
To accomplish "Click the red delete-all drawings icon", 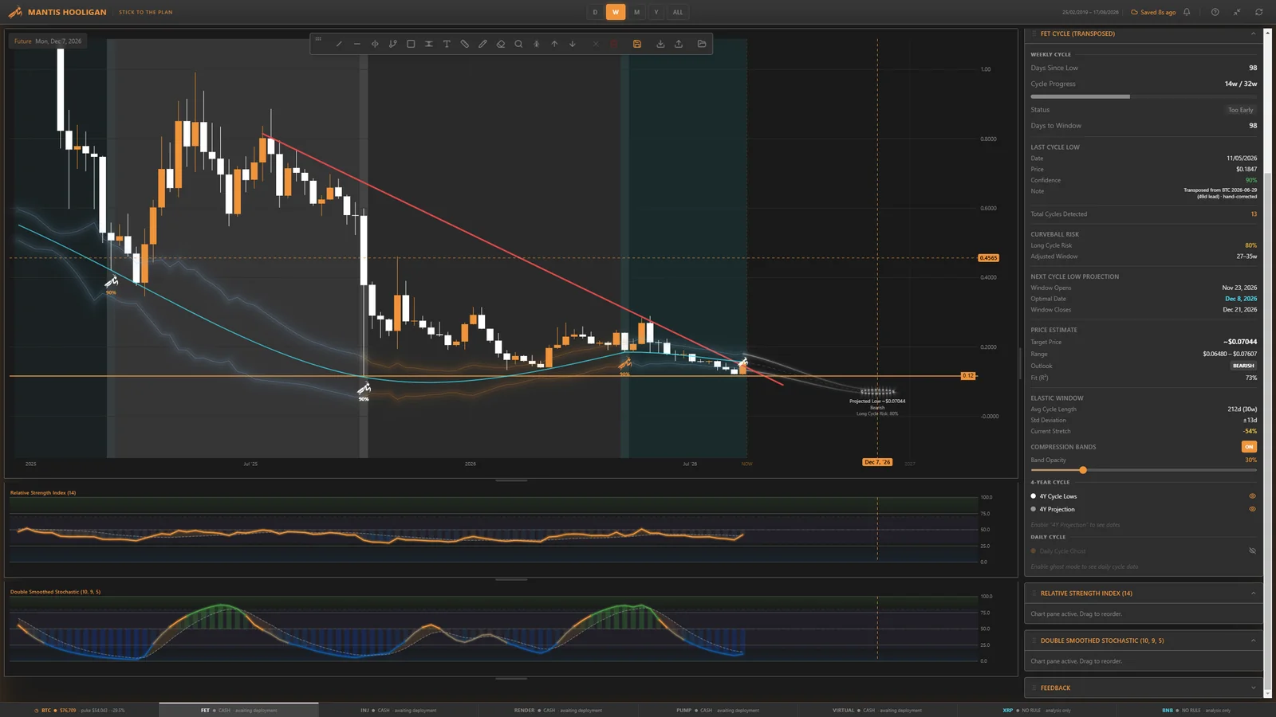I will click(614, 44).
